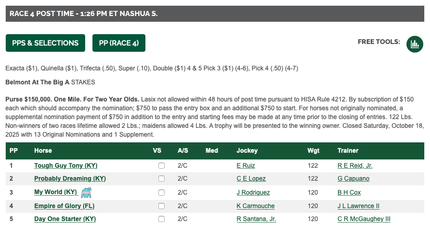This screenshot has height=234, width=430.
Task: View jockey K Carmouche's page
Action: coord(256,206)
